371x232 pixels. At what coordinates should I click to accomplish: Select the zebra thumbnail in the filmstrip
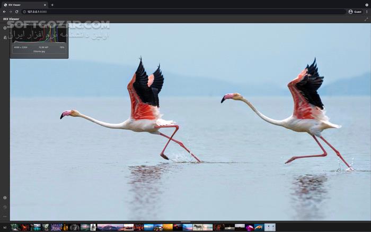pyautogui.click(x=198, y=227)
